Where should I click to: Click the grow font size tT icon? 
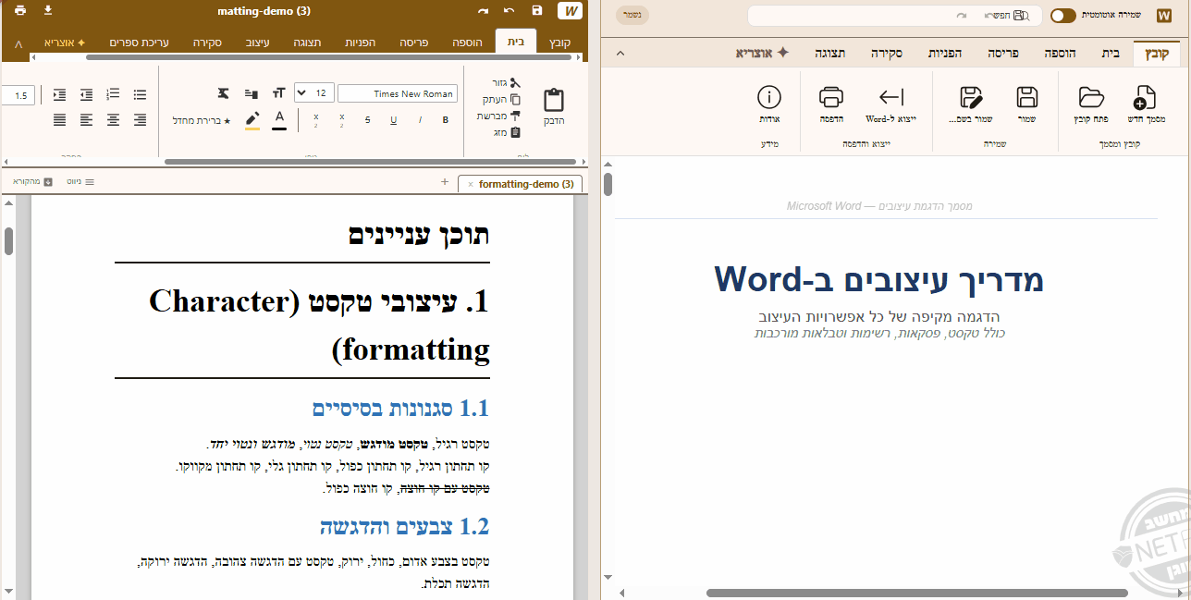(x=278, y=93)
